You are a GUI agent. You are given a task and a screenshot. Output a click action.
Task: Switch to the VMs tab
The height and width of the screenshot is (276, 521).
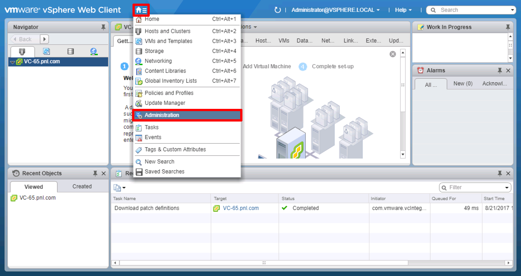click(284, 41)
